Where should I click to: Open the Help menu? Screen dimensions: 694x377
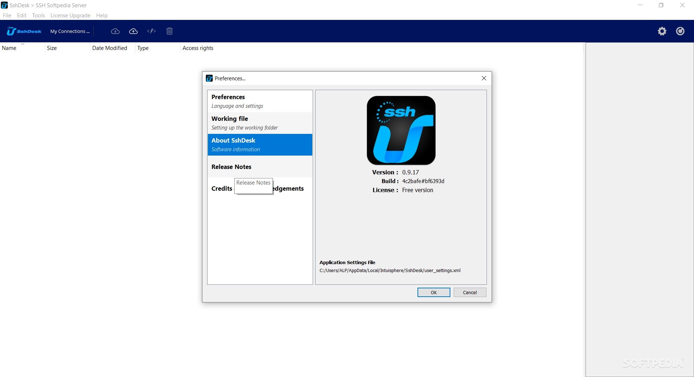click(102, 15)
